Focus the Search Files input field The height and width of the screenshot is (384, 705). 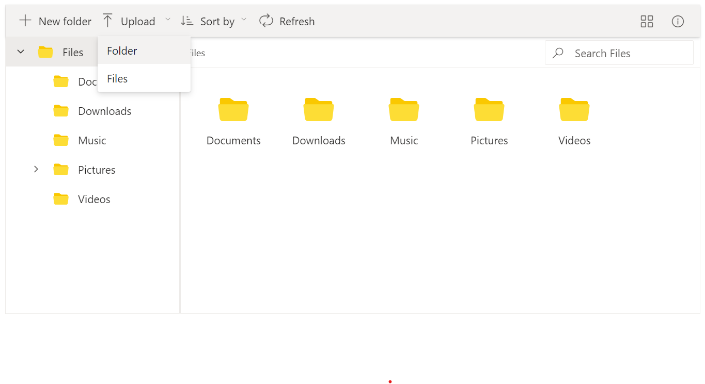pos(619,53)
